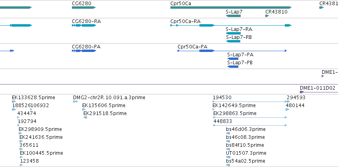Select EST label EK291518.5prime
The image size is (338, 167).
[105, 113]
